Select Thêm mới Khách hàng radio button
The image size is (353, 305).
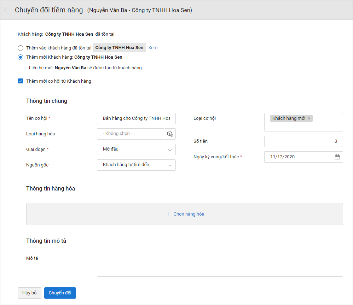click(x=21, y=57)
